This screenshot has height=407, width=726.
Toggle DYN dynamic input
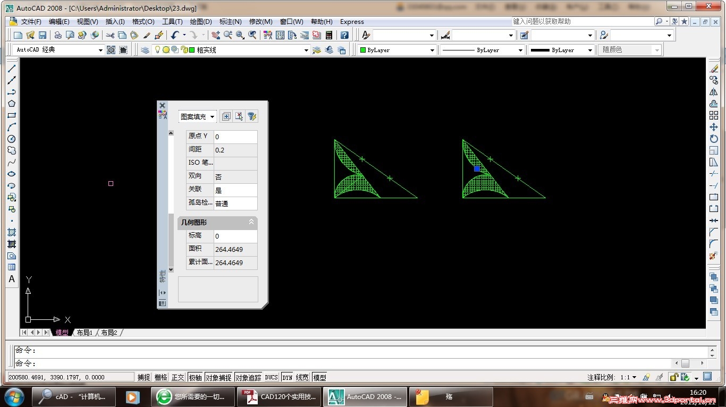pos(287,377)
